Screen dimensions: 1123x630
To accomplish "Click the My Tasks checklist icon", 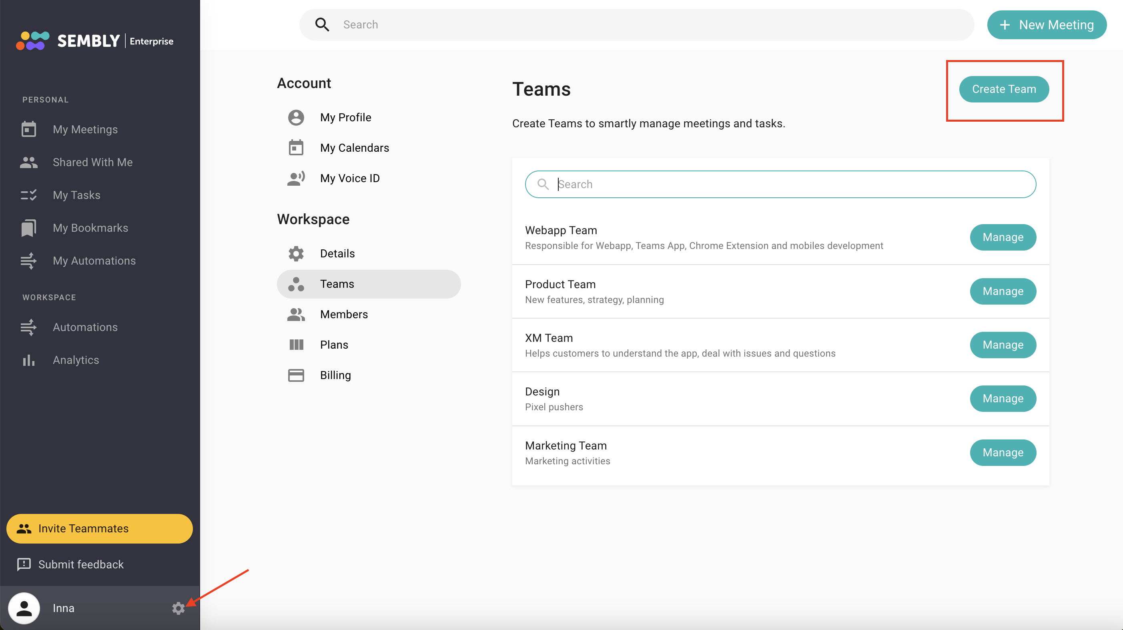I will pos(29,195).
